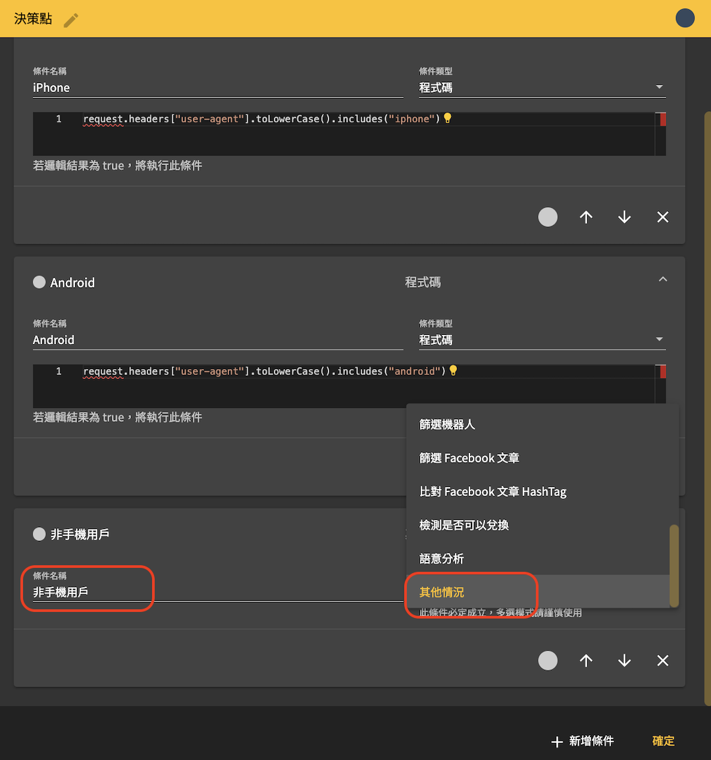Select 比對 Facebook 文章 HashTag option
Screen dimensions: 711x760
click(x=538, y=492)
